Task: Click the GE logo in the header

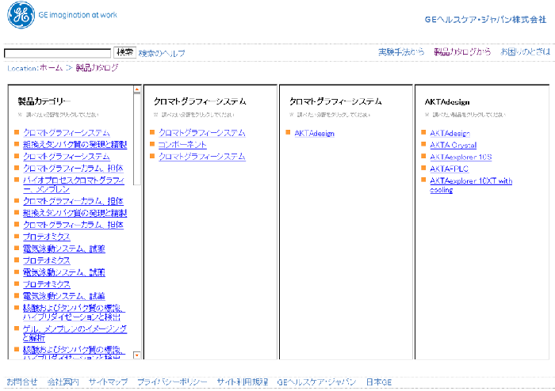Action: coord(21,15)
